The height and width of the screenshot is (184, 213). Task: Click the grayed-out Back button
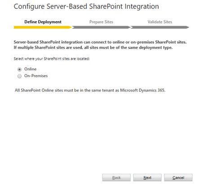[116, 178]
